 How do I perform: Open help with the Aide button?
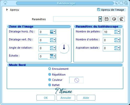[86, 98]
